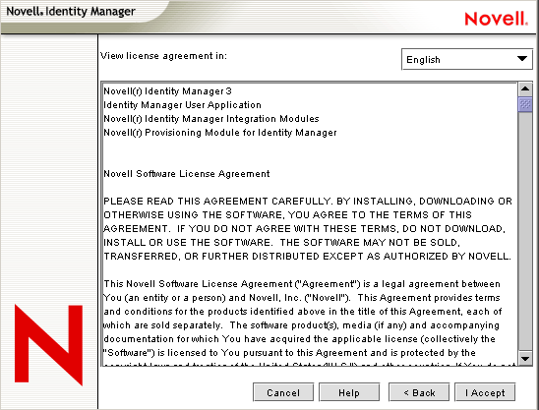Go back with the < Back button

pos(419,392)
